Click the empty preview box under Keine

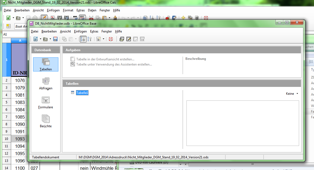tap(243, 123)
